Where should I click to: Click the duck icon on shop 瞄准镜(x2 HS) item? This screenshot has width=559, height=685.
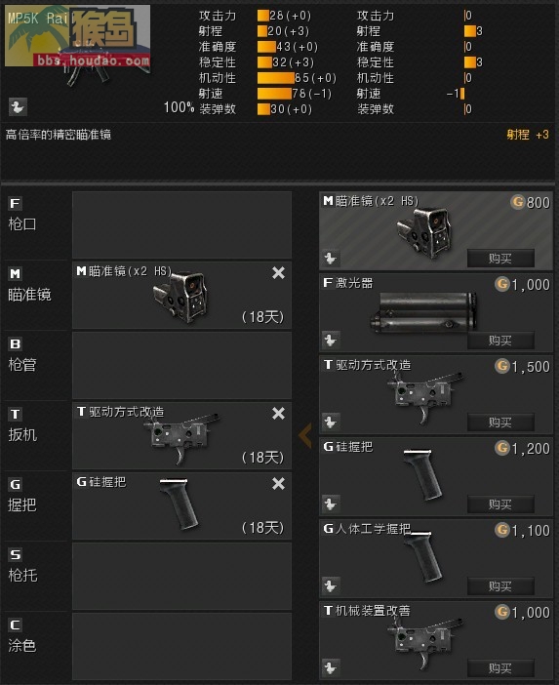(331, 259)
